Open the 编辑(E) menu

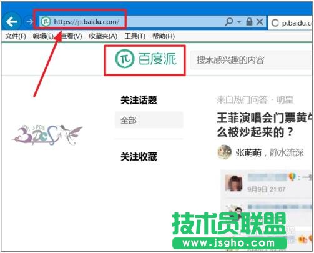(x=43, y=36)
